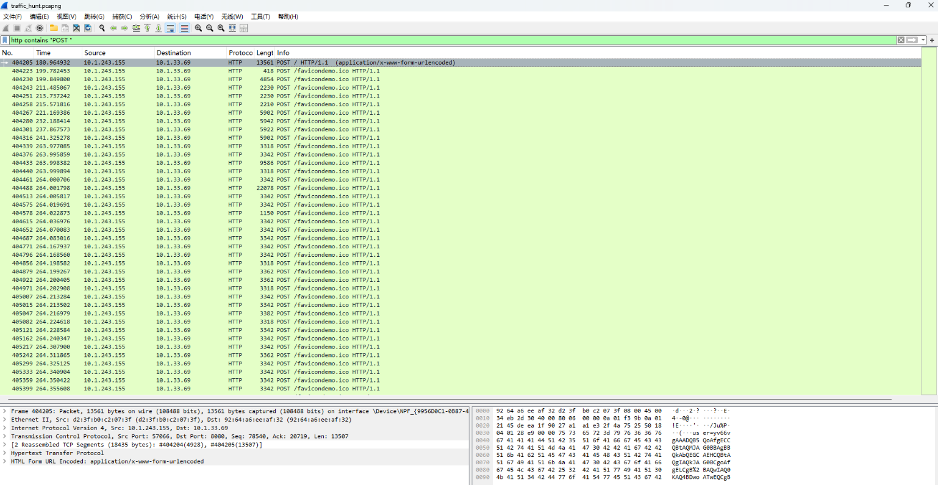Jump to the first packet

pyautogui.click(x=147, y=28)
